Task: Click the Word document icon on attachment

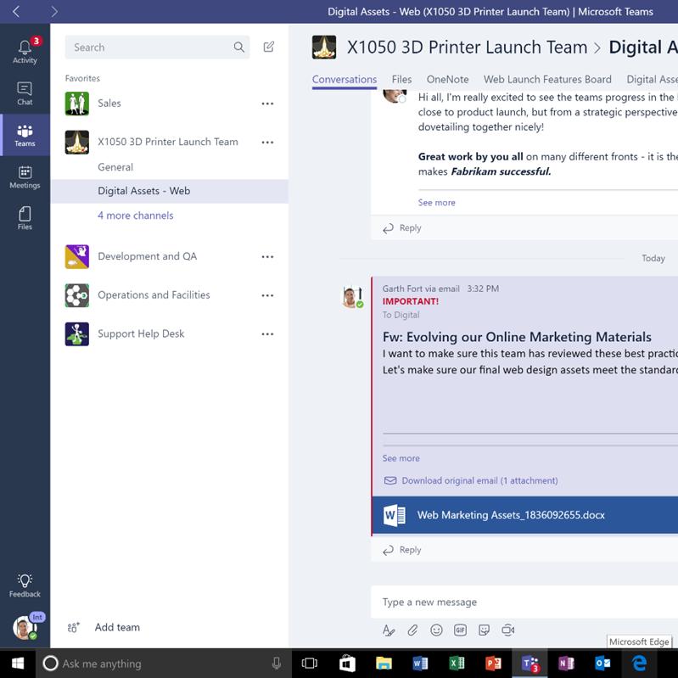Action: [394, 515]
